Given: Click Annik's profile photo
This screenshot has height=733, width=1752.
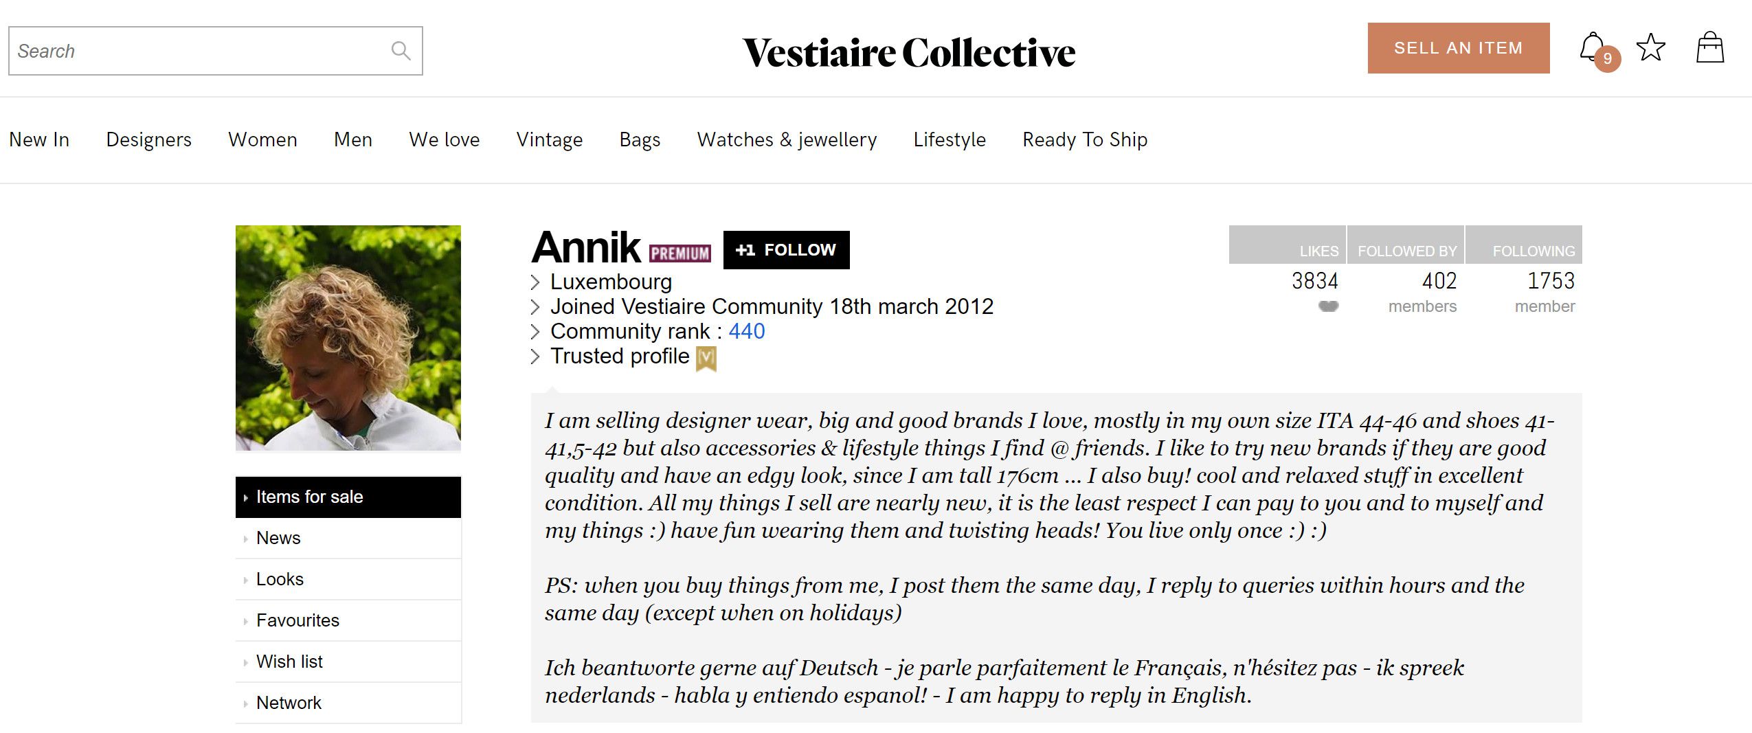Looking at the screenshot, I should click(x=348, y=338).
